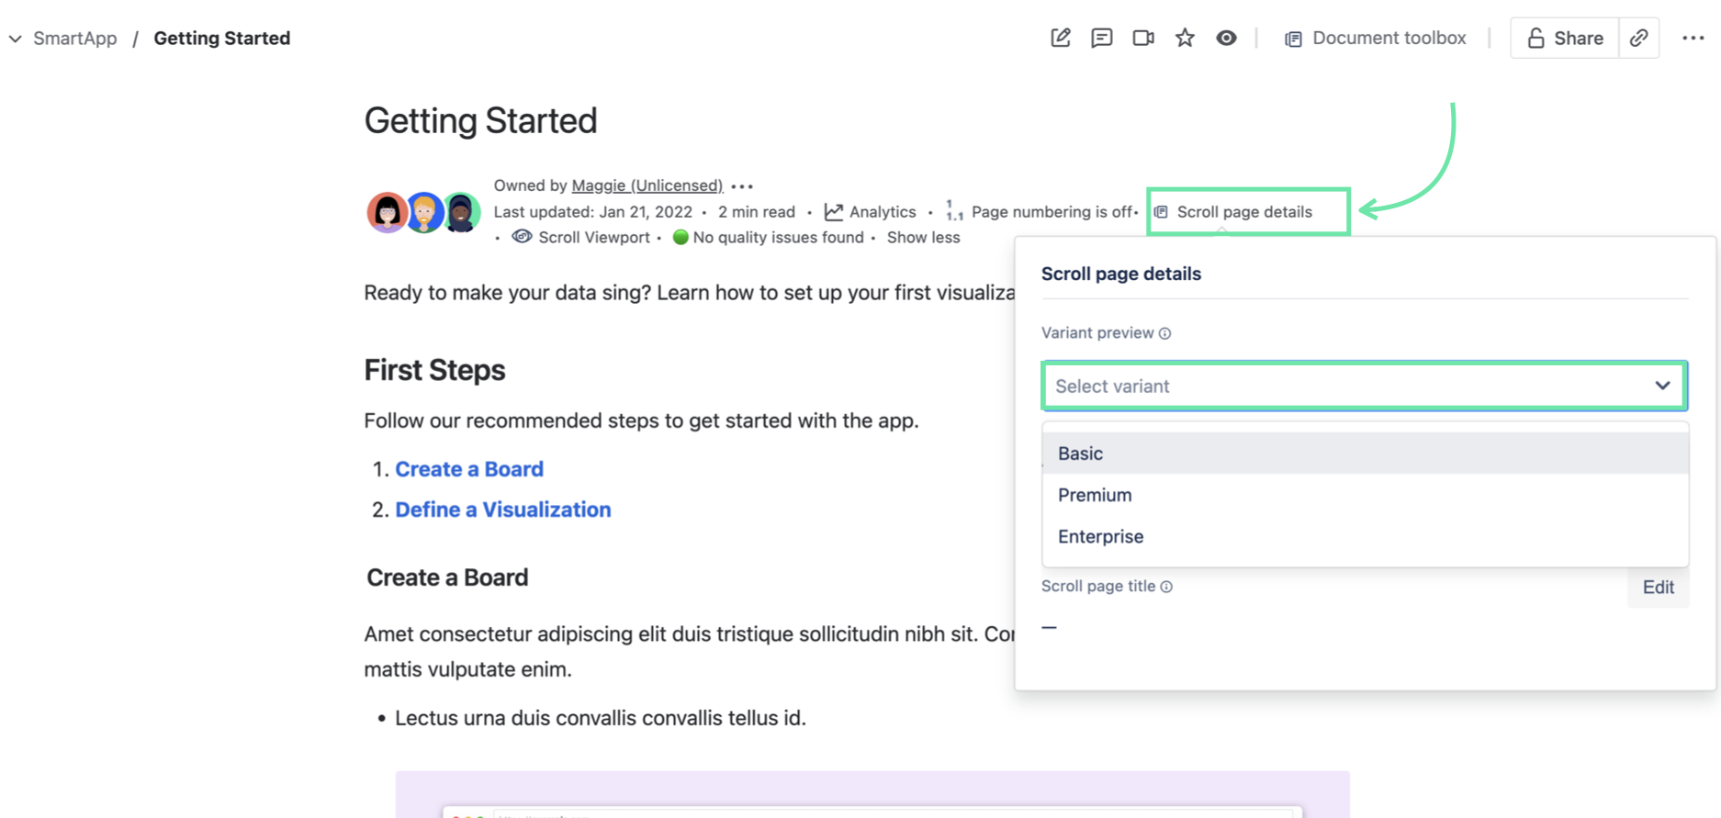Screen dimensions: 1721x818
Task: Click the video camera icon
Action: point(1143,38)
